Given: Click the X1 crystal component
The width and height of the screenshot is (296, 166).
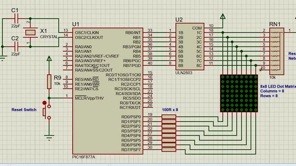Looking at the screenshot, I should click(31, 33).
